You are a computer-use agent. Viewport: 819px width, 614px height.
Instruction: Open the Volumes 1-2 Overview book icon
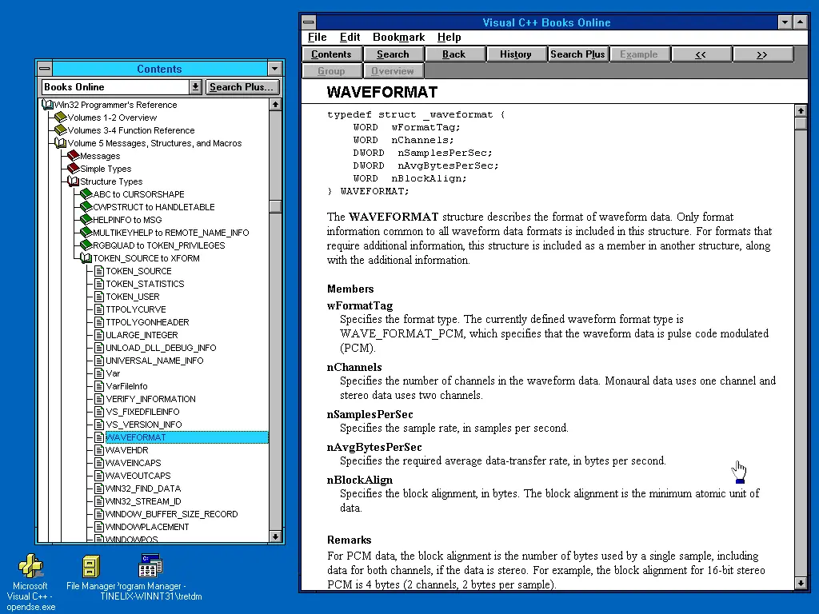coord(61,117)
